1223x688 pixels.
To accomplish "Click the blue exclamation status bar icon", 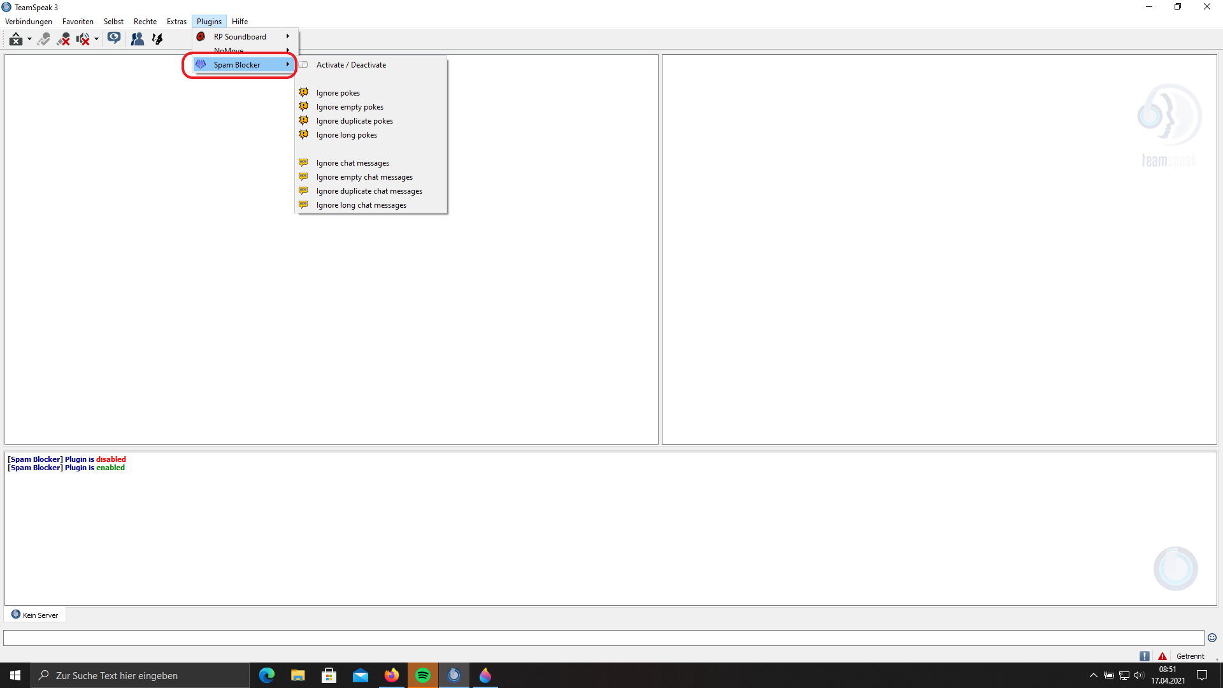I will pyautogui.click(x=1145, y=656).
